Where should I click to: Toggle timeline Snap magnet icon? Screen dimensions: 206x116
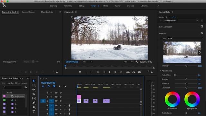[49, 86]
